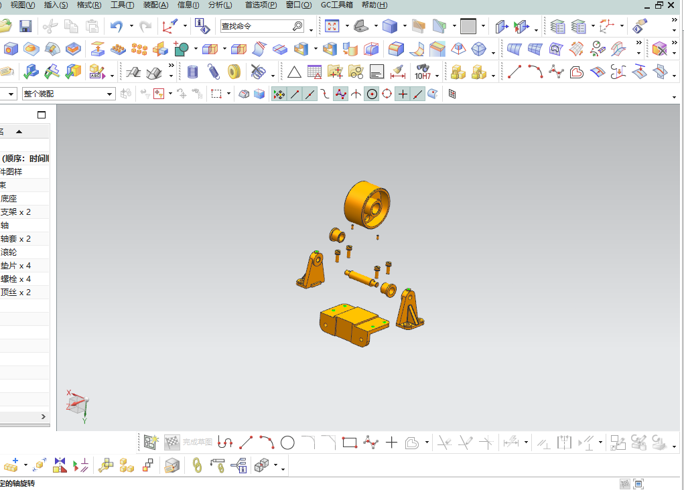
Task: Click the sort arrow in navigator header
Action: (x=19, y=132)
